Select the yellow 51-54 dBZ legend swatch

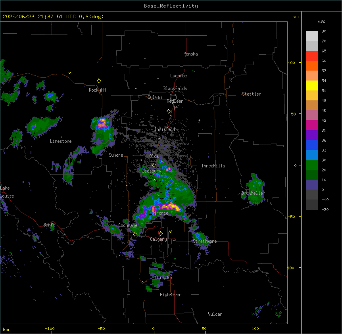[x=312, y=85]
